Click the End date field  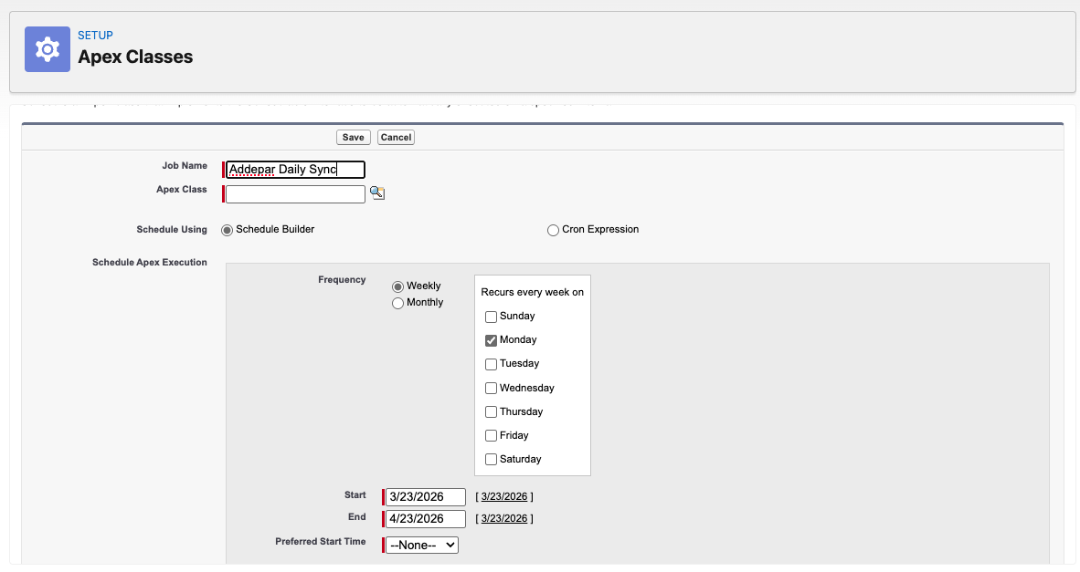(426, 518)
